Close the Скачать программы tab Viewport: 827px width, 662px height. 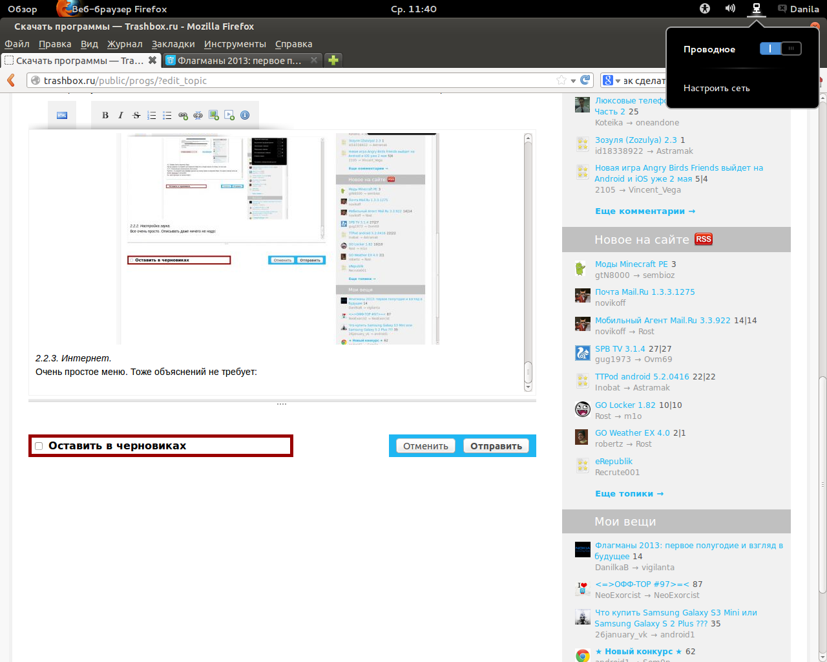[152, 60]
